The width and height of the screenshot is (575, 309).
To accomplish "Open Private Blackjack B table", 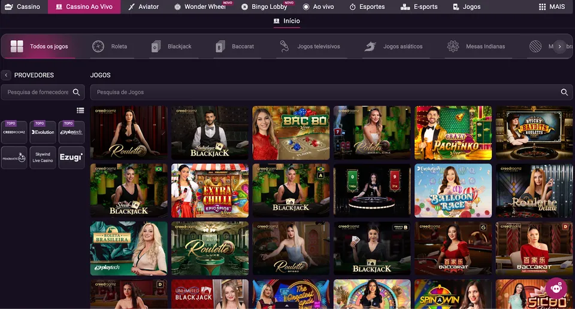I will pos(372,248).
